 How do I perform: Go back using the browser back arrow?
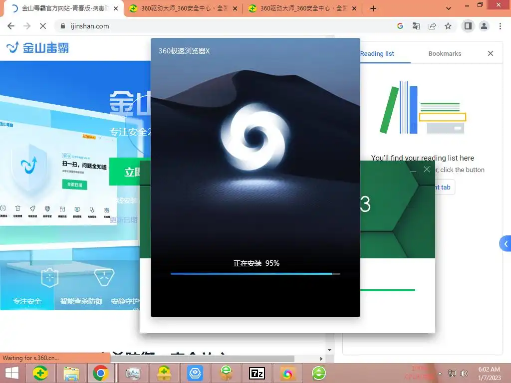(x=11, y=26)
